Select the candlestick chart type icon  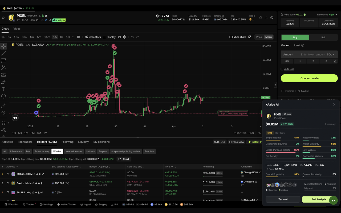coord(79,37)
